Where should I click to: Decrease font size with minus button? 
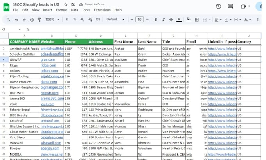point(132,20)
